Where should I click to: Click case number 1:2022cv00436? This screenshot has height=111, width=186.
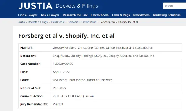tap(63, 64)
